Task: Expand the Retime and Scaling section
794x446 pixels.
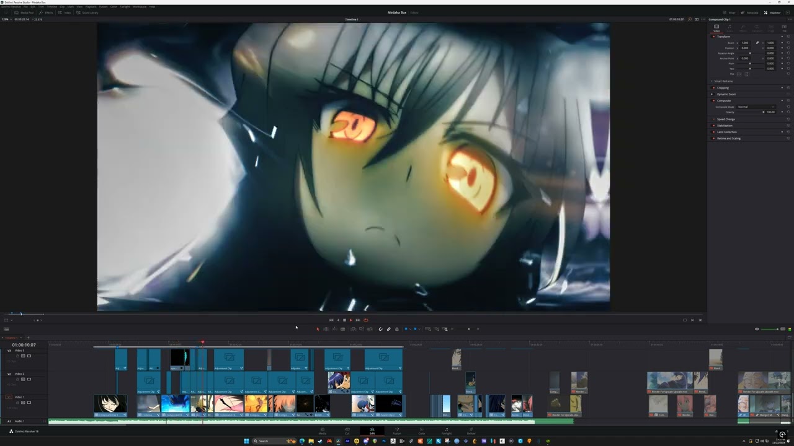Action: (x=729, y=138)
